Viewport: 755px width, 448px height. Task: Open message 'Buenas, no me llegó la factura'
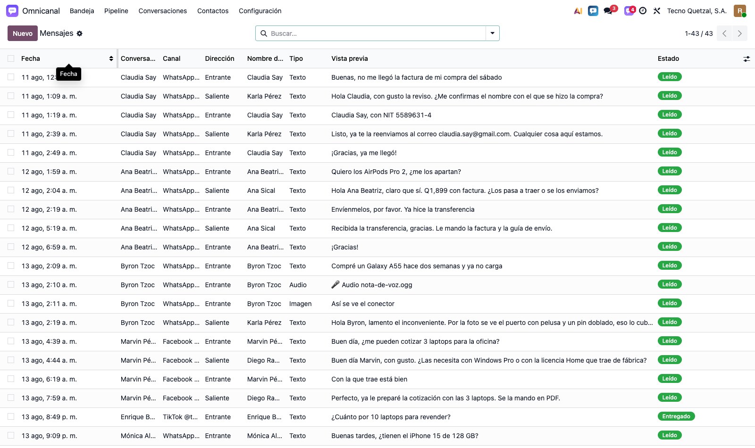coord(417,77)
